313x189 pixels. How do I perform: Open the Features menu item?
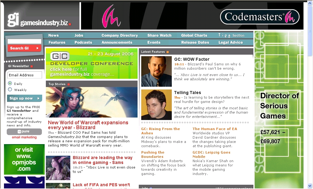coord(57,42)
